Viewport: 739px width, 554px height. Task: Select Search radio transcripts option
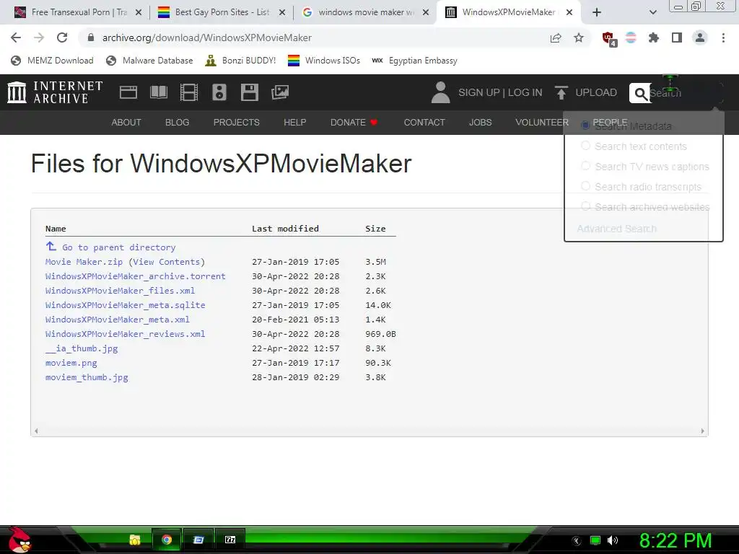[585, 186]
